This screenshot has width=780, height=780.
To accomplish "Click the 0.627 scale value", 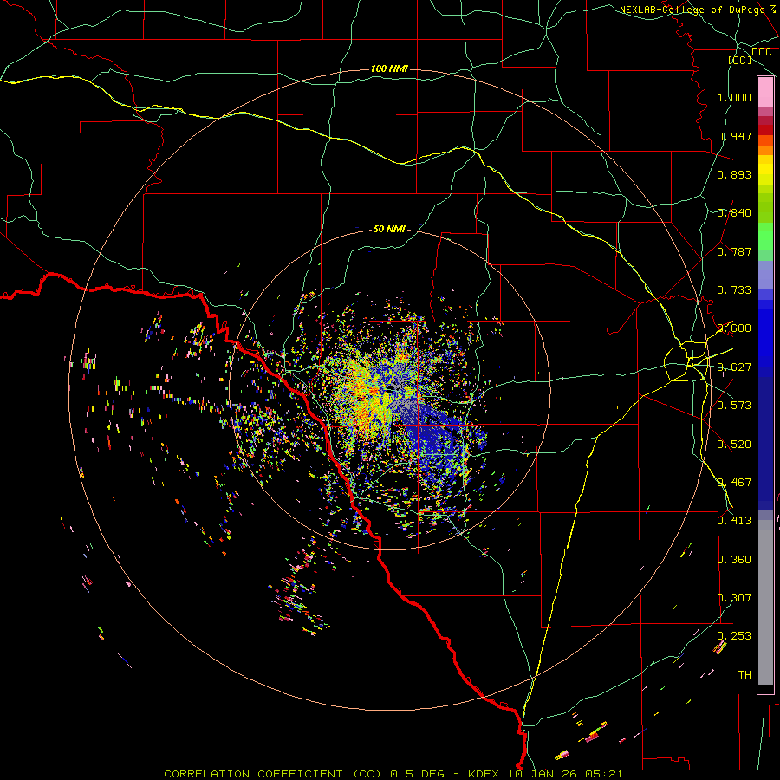I will click(734, 367).
